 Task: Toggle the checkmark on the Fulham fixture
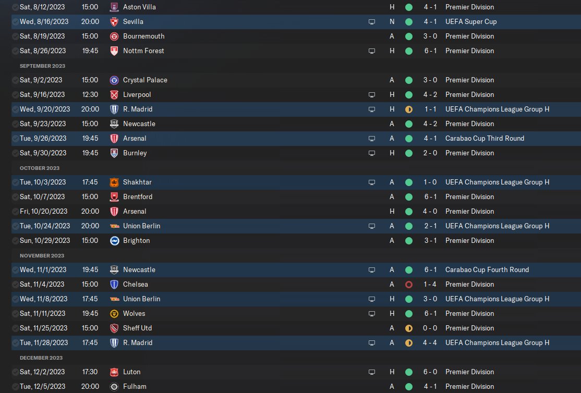click(15, 387)
